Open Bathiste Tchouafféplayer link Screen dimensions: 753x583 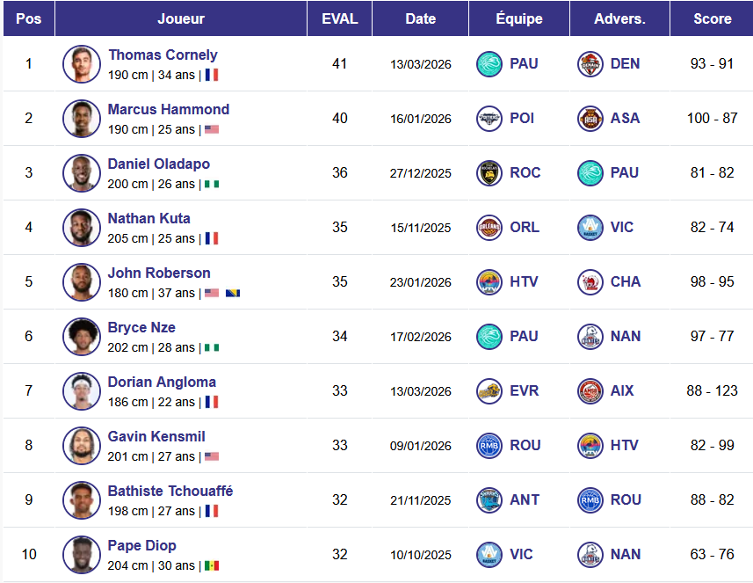tap(170, 491)
